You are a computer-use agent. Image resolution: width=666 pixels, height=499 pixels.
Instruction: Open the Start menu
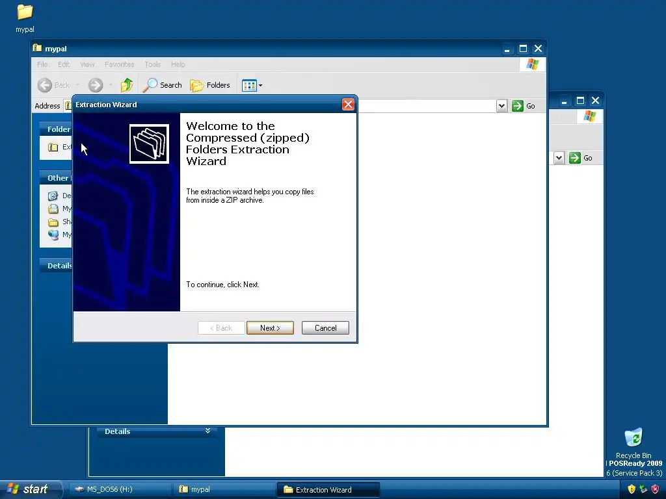point(30,489)
